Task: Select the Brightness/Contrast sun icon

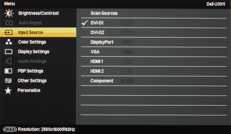Action: coord(9,13)
